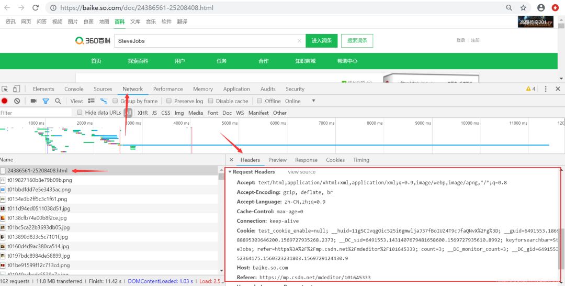Select the waterfall overview view icon

(x=104, y=101)
